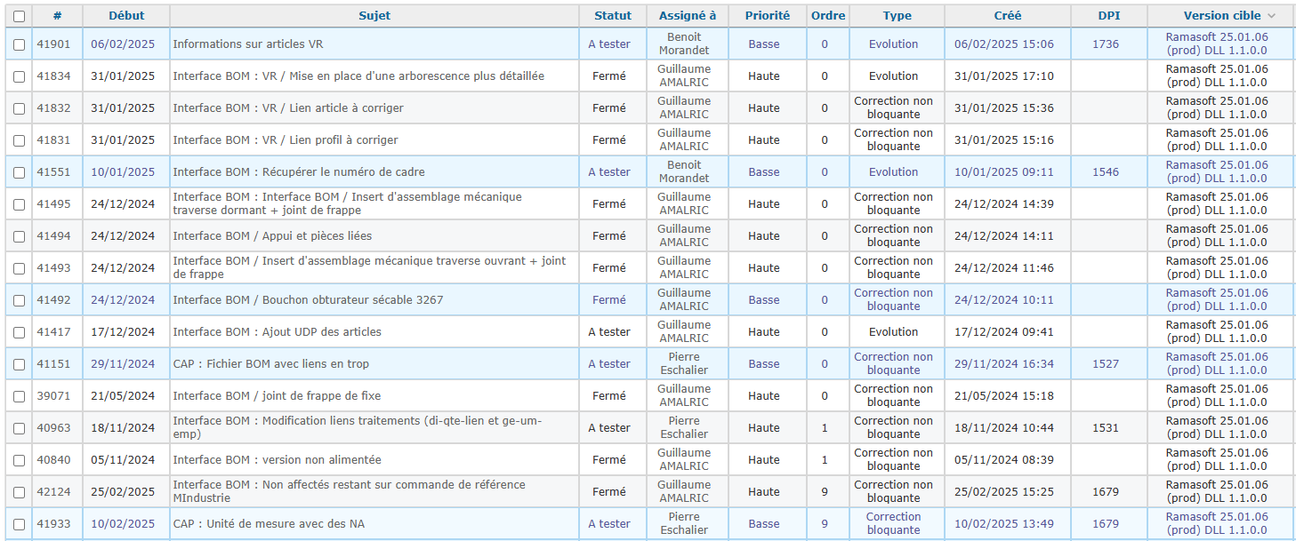The image size is (1296, 541).
Task: Open 'Interface BOM : version non alimentée' issue
Action: 277,460
